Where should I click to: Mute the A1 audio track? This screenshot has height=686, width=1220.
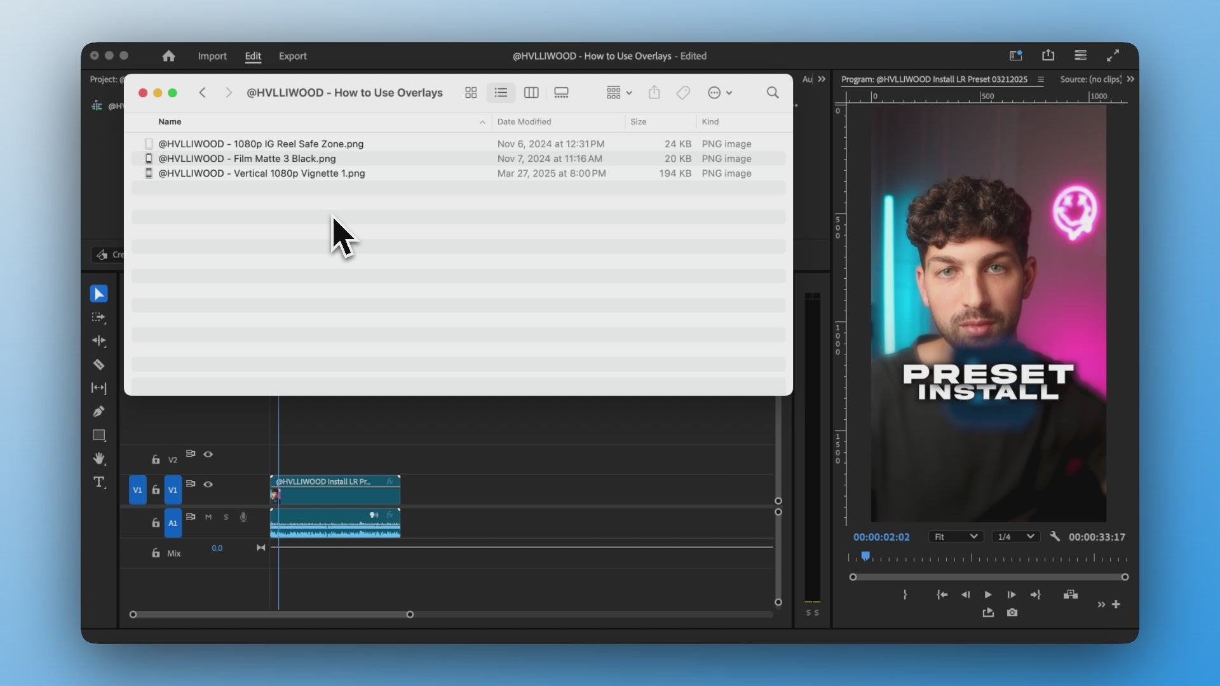208,517
